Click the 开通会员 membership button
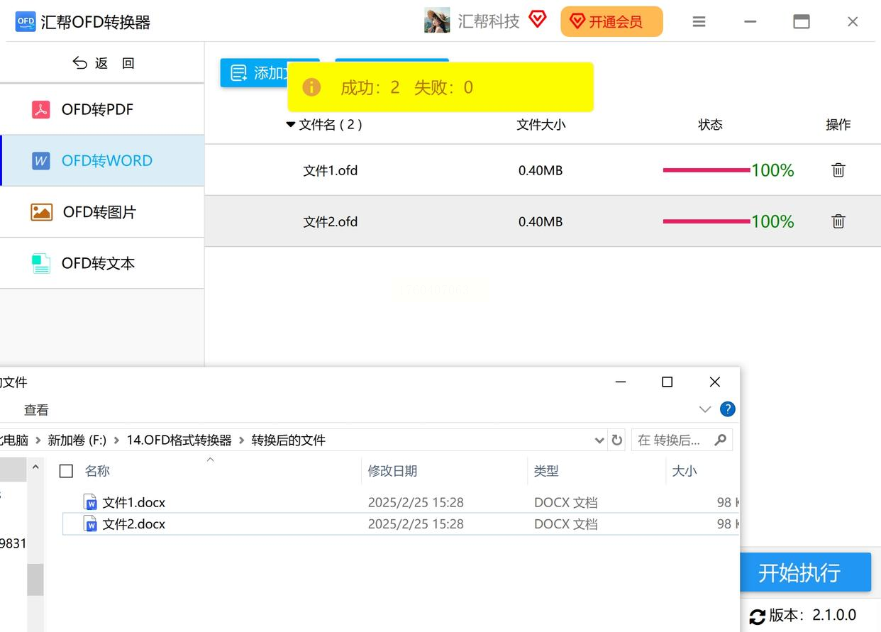 tap(611, 22)
